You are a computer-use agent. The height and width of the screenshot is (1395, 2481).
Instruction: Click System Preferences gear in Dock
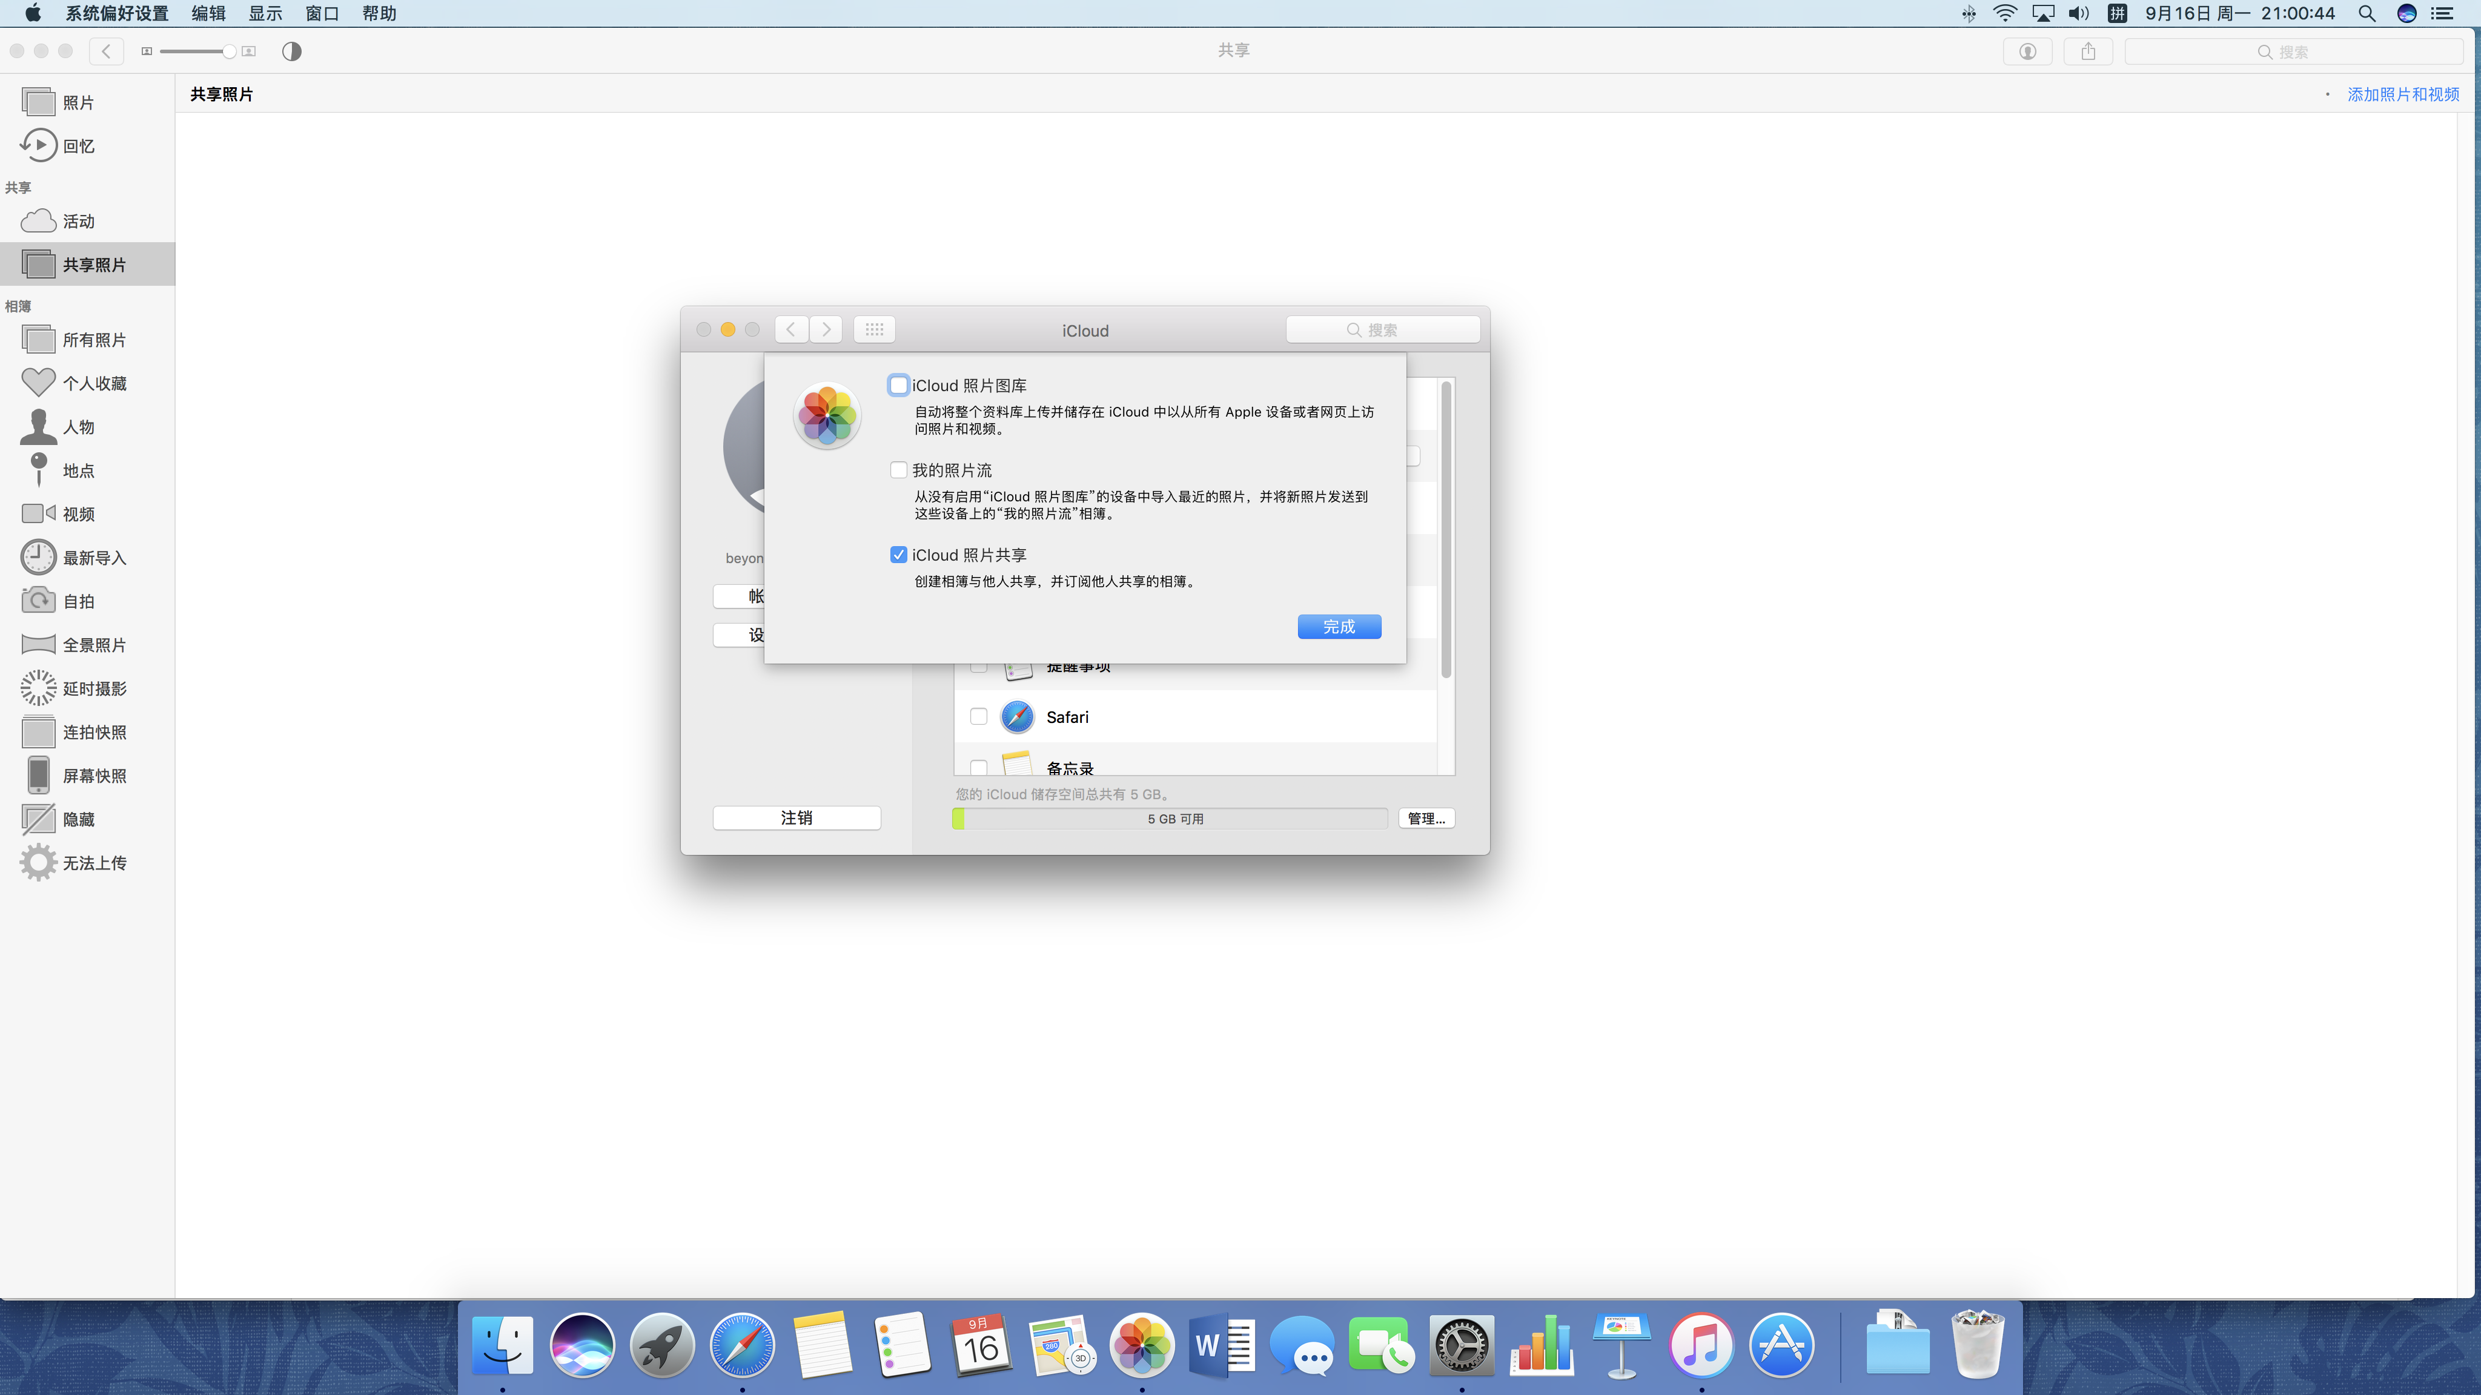pyautogui.click(x=1461, y=1345)
